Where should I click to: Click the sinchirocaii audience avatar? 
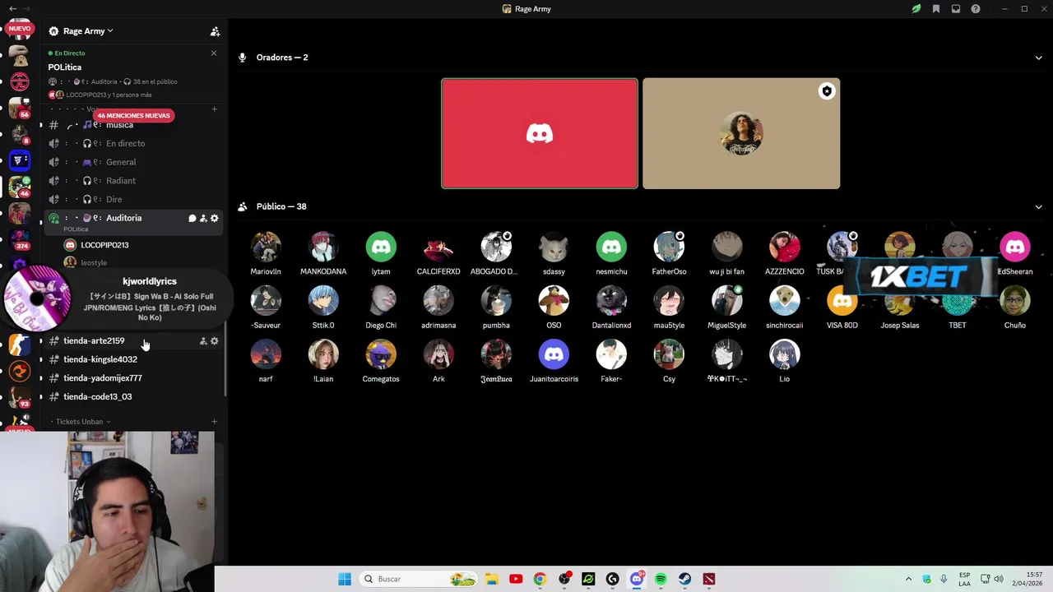click(784, 301)
